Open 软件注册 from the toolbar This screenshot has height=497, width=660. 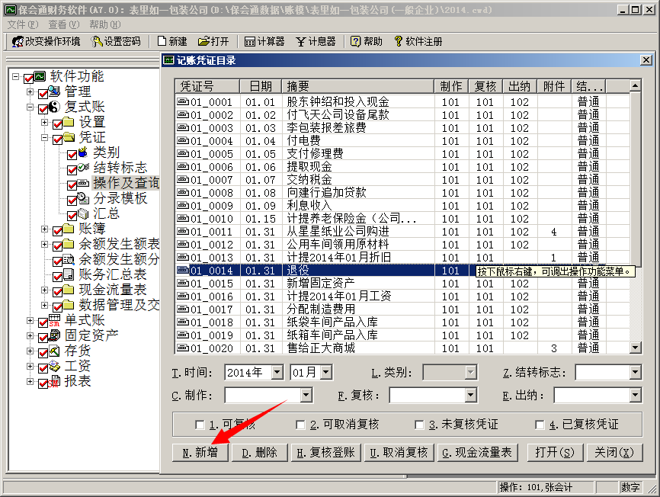398,41
